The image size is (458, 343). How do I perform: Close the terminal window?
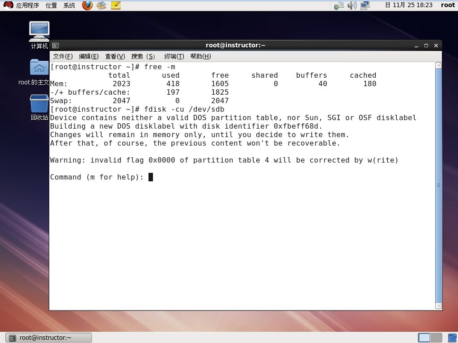pos(436,46)
